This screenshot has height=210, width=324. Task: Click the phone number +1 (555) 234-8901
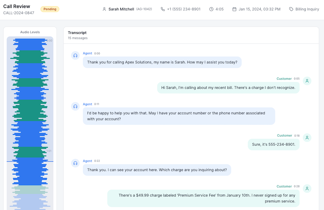click(184, 9)
